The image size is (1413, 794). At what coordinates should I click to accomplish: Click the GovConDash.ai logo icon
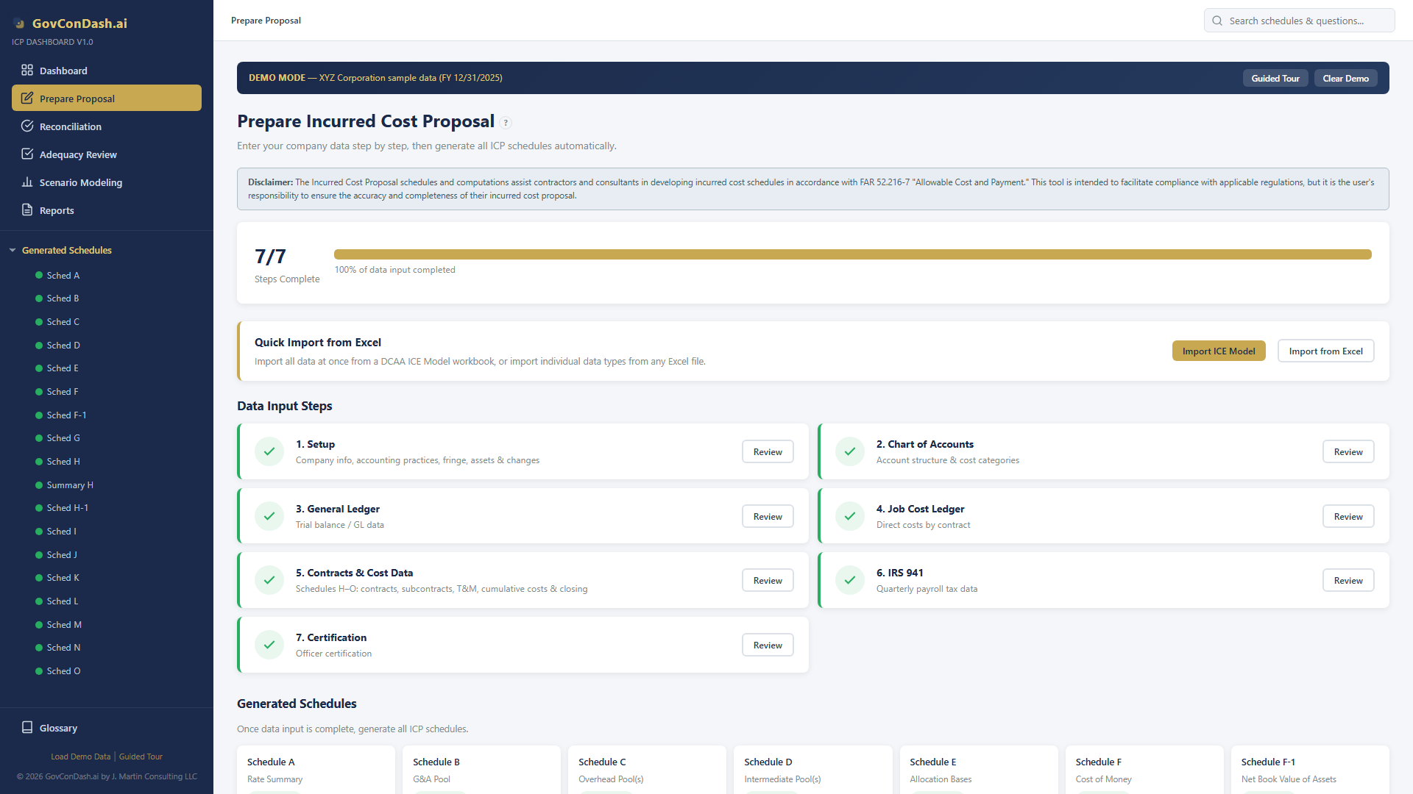tap(20, 23)
